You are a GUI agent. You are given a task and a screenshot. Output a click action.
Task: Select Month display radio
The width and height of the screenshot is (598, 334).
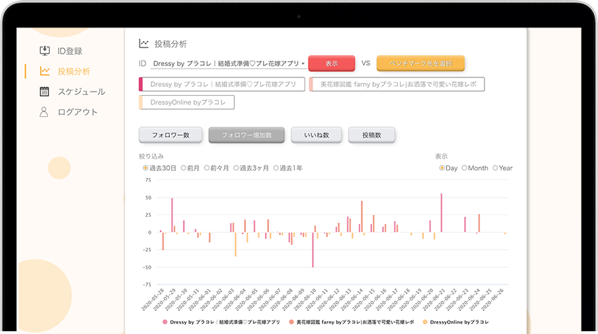[x=464, y=168]
